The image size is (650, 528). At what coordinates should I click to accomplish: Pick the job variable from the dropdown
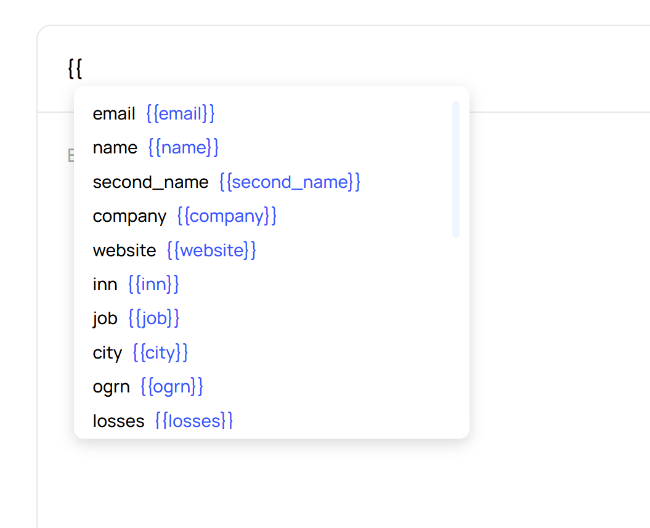(105, 319)
